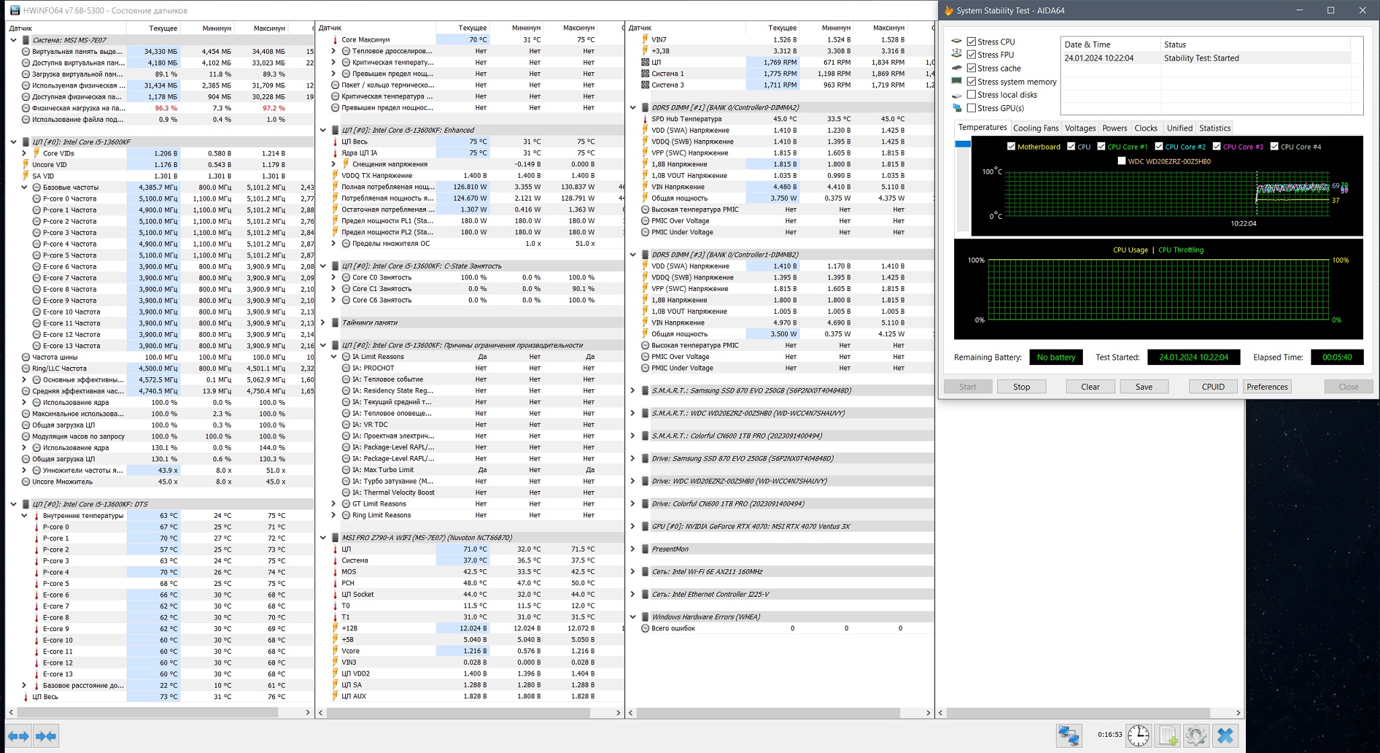Expand the Тайминги памяти section
The image size is (1380, 753).
coord(323,323)
